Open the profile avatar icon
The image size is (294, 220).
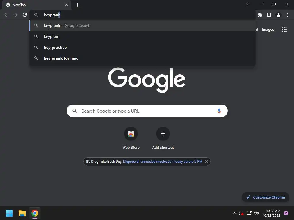click(278, 15)
